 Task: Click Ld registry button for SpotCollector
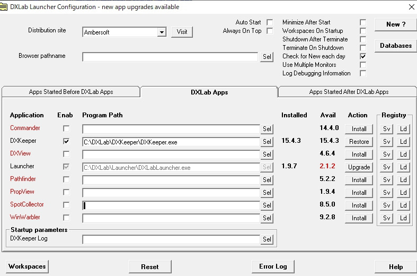click(x=403, y=205)
